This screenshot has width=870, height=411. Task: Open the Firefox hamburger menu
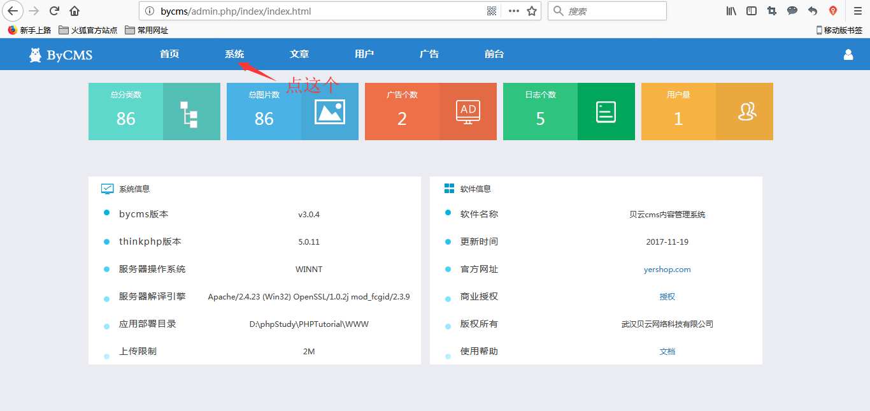(858, 11)
